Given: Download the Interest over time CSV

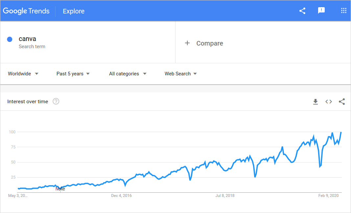Looking at the screenshot, I should click(x=316, y=102).
